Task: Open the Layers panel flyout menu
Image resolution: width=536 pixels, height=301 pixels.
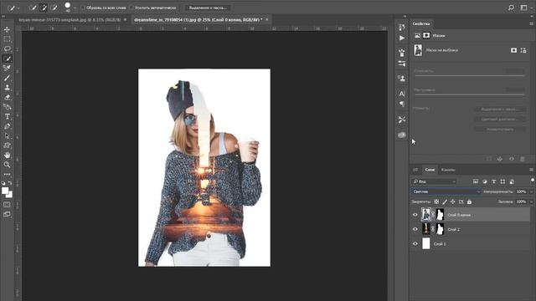Action: (531, 170)
